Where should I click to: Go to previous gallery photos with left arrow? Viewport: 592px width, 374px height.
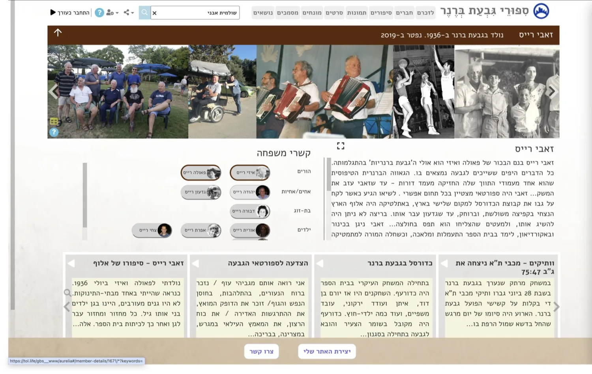(x=53, y=91)
